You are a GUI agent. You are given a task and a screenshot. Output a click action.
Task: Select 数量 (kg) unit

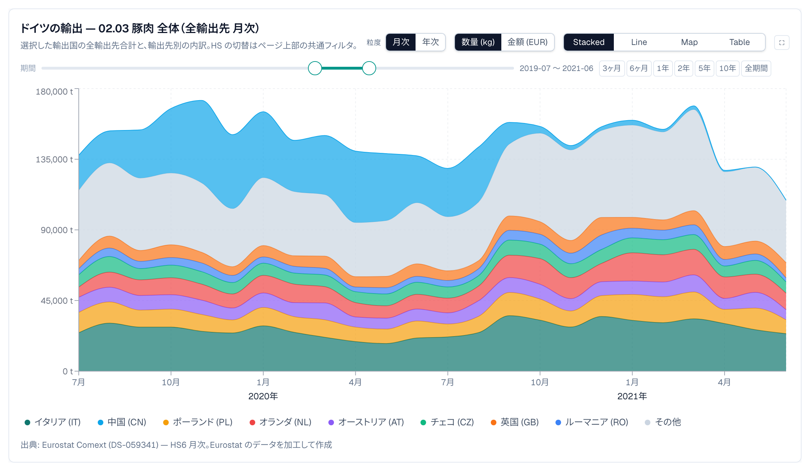(x=478, y=42)
